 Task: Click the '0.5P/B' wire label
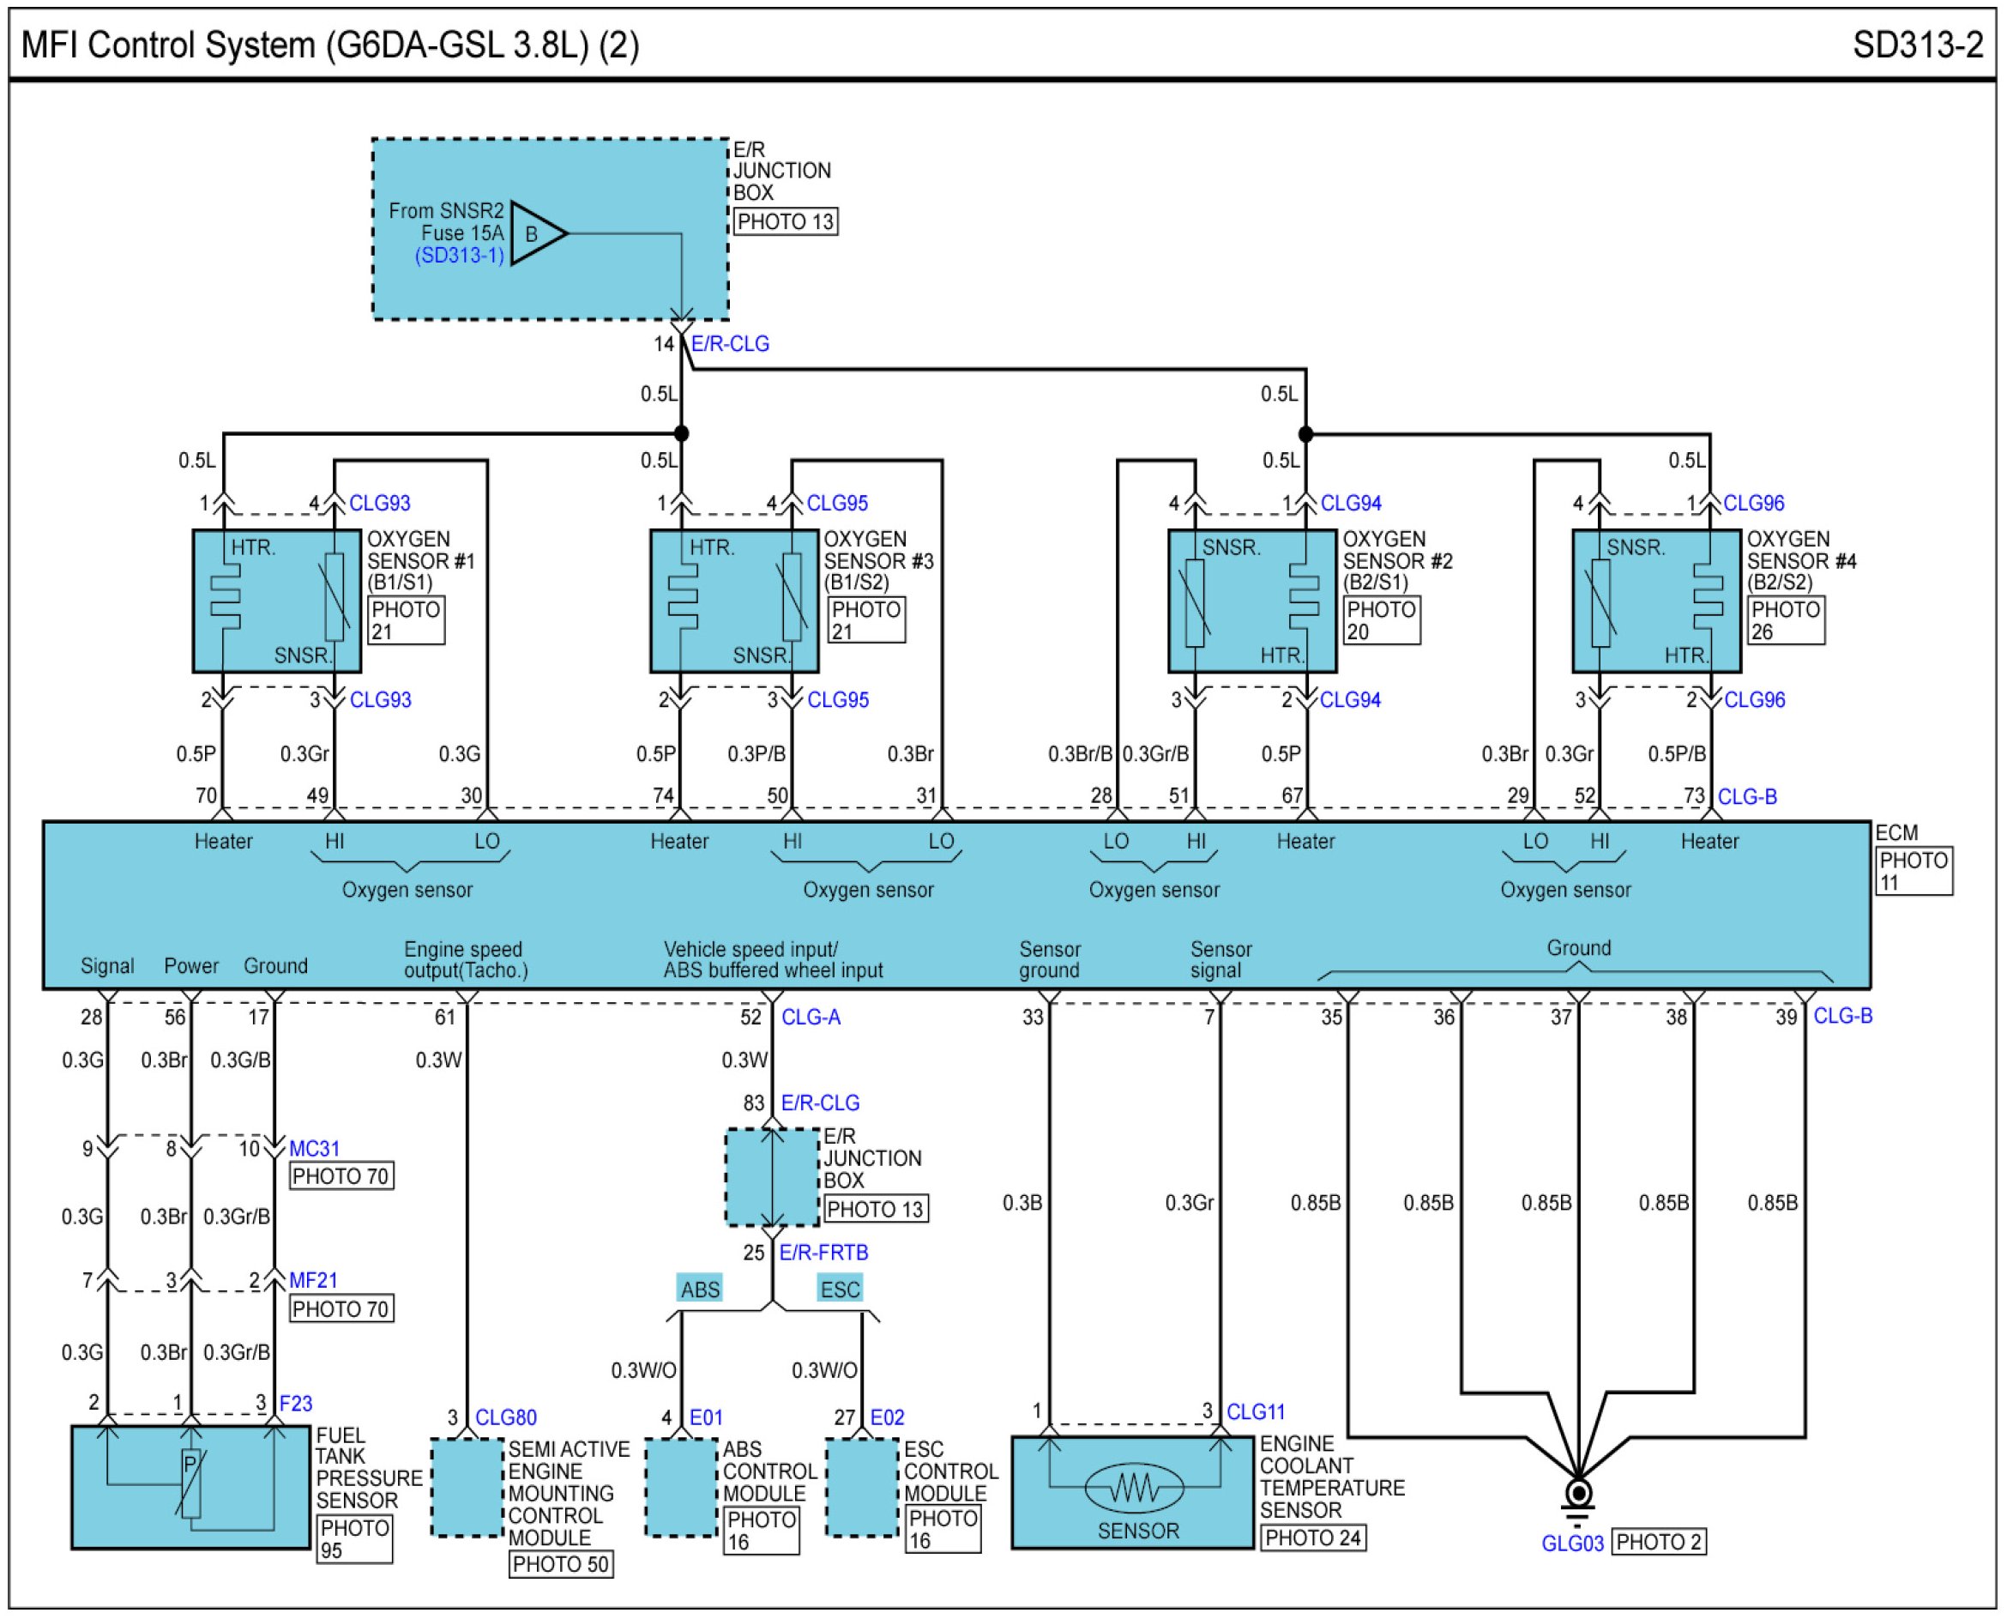(x=1677, y=754)
